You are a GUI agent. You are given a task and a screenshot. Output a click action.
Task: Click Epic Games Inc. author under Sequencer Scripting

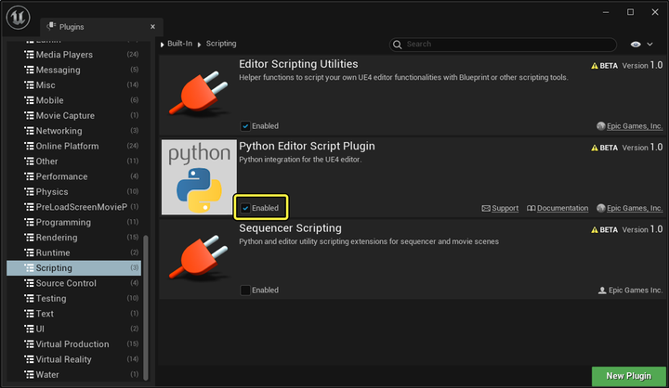(x=636, y=291)
